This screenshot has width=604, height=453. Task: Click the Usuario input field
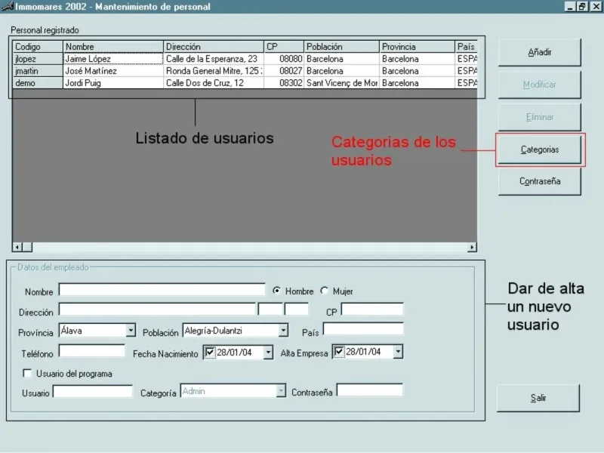[92, 391]
